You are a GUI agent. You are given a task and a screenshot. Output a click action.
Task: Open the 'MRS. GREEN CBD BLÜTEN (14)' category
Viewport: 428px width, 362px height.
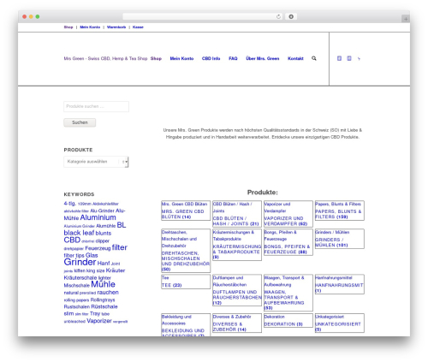click(x=182, y=214)
